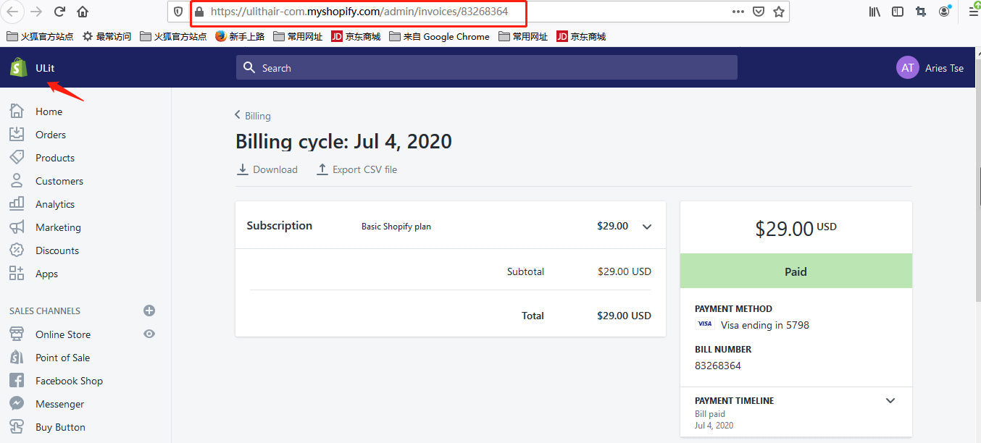Open Marketing from the navigation menu

[58, 227]
